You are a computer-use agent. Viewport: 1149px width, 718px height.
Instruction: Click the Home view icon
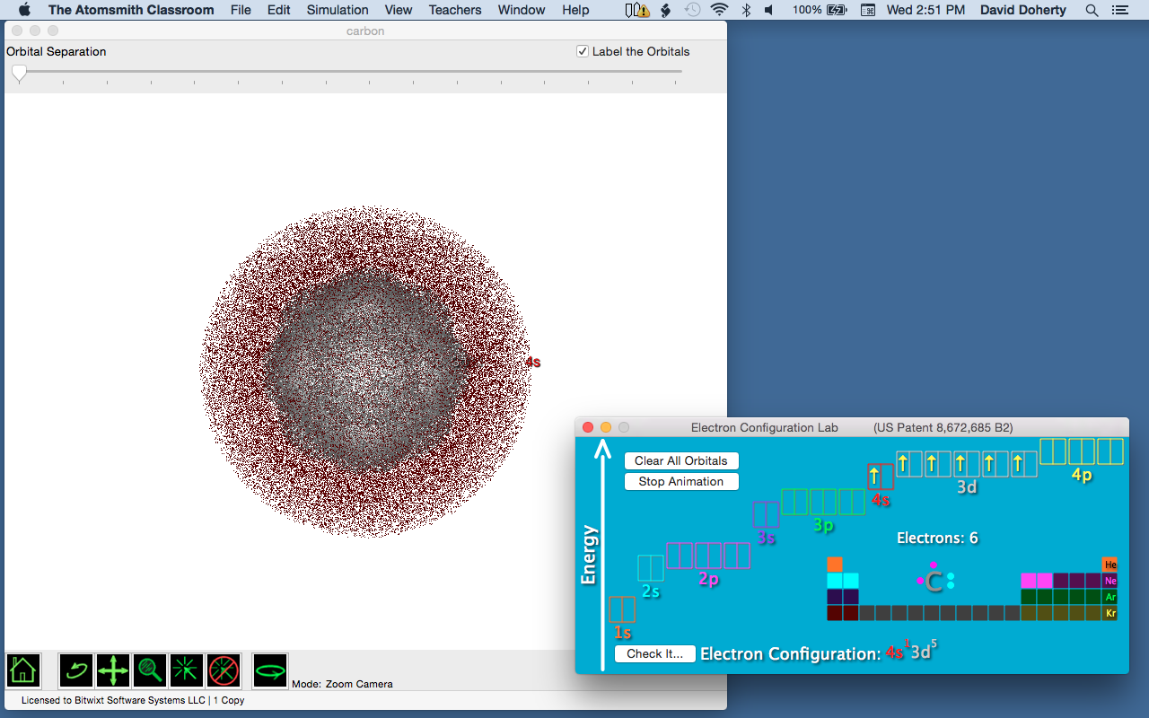coord(23,670)
